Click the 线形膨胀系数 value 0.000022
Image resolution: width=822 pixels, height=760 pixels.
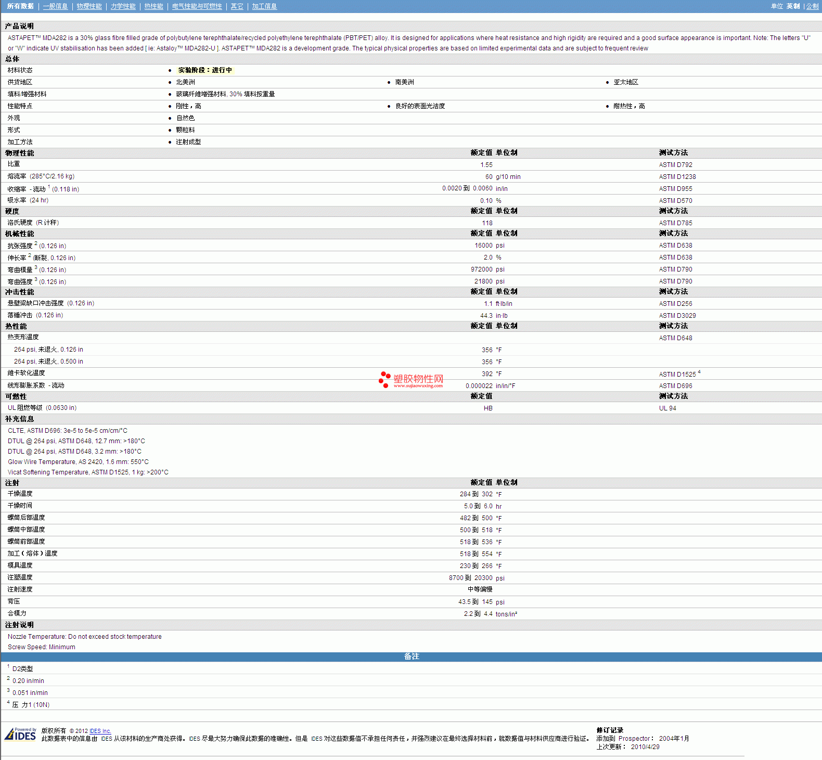(x=479, y=386)
